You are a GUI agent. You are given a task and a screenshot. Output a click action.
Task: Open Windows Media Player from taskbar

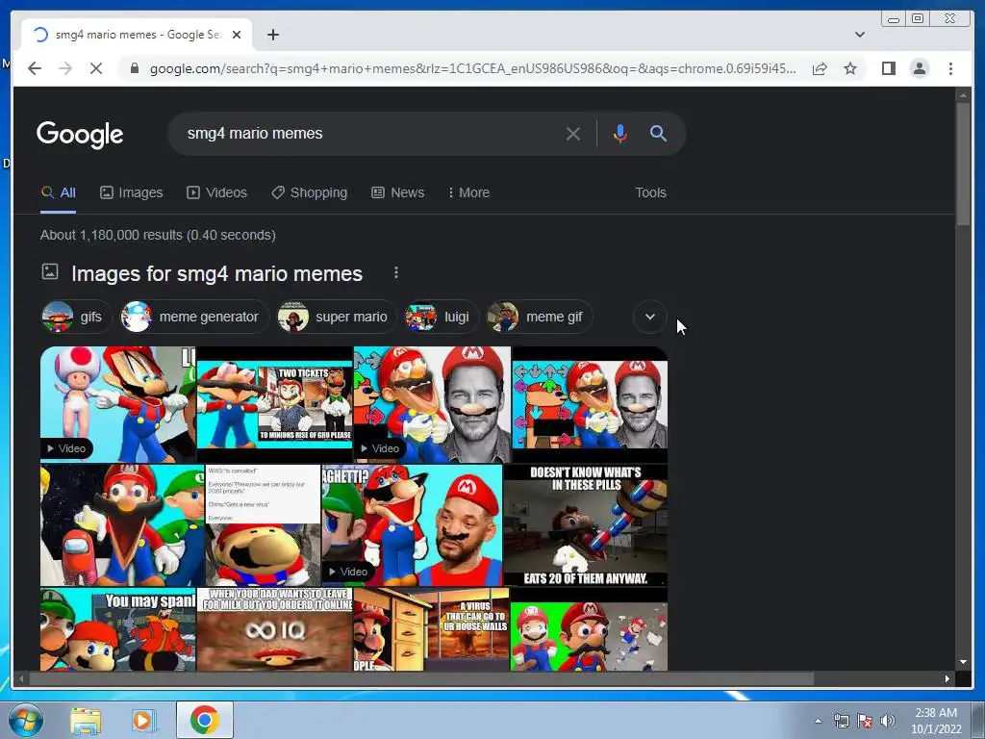144,720
